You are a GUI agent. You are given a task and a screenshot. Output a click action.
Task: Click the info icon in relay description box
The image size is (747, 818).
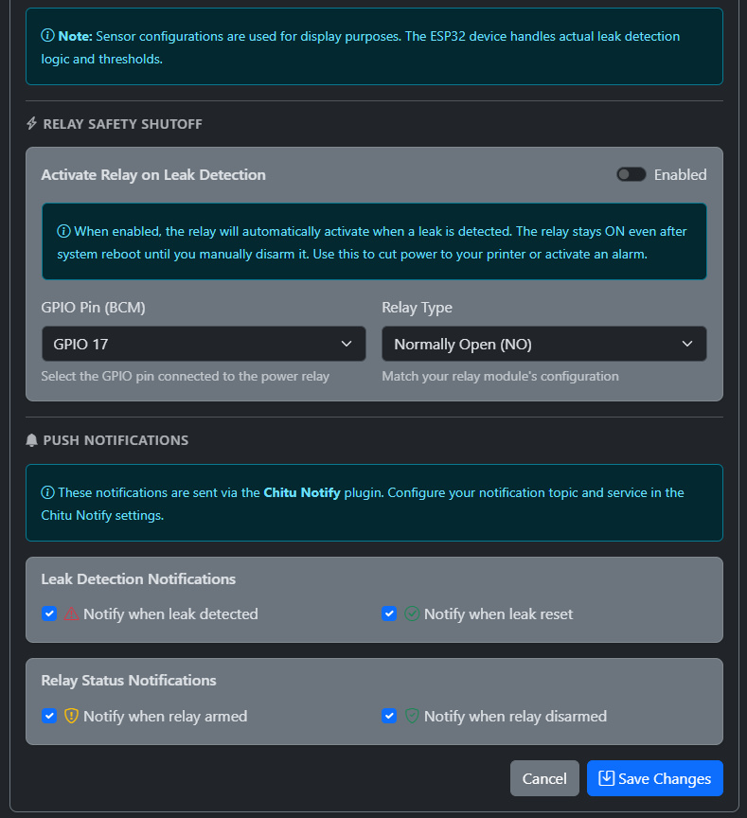click(63, 231)
